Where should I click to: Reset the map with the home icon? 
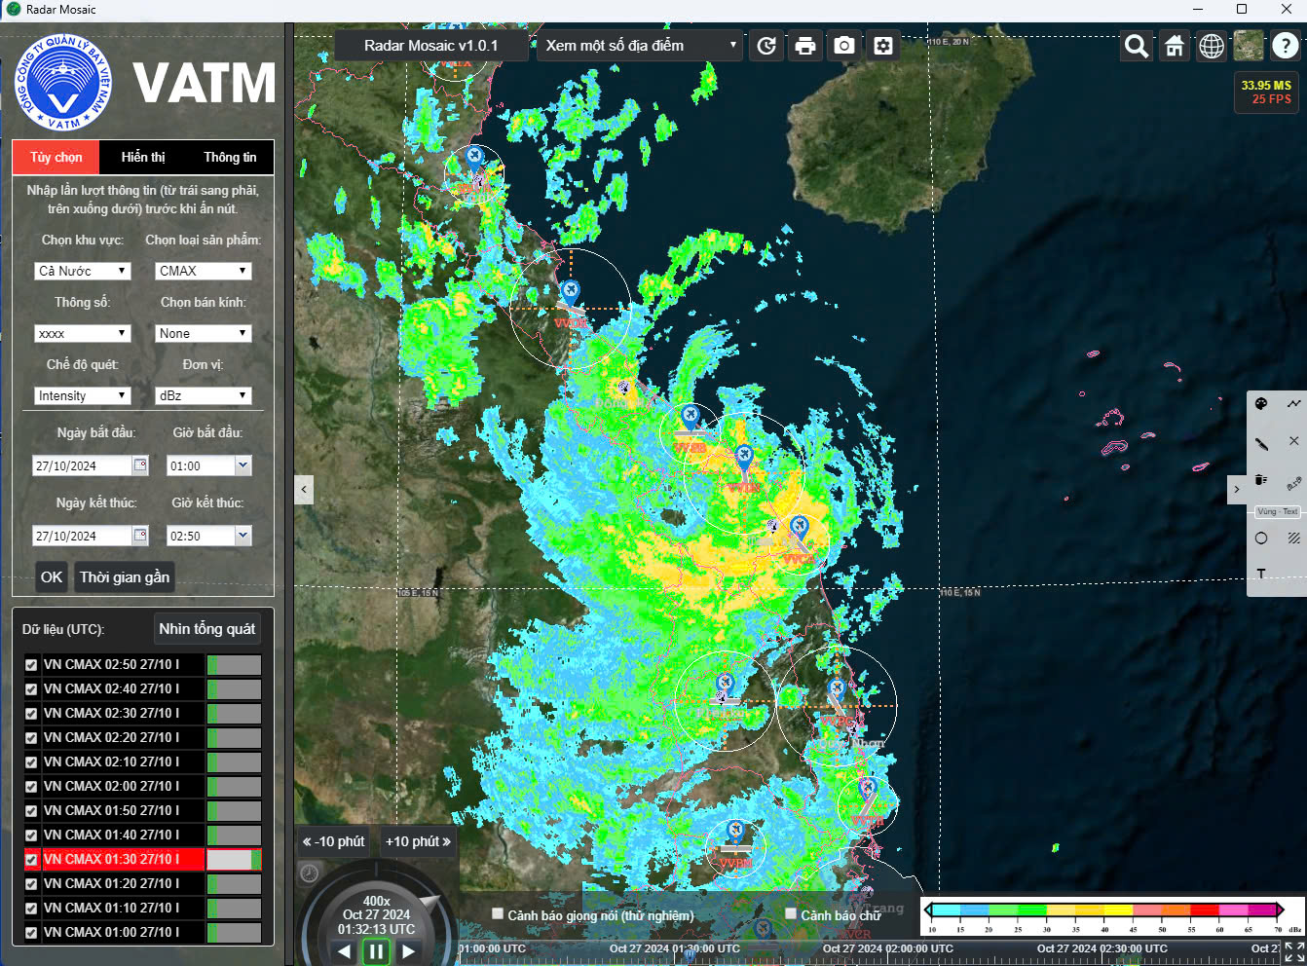click(x=1175, y=46)
